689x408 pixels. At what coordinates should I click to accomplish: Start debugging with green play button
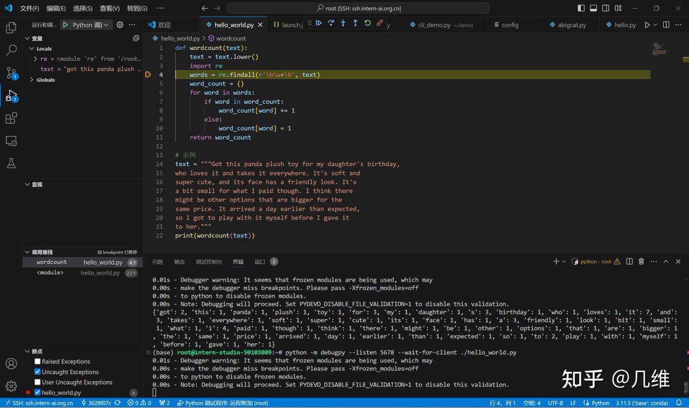point(65,25)
